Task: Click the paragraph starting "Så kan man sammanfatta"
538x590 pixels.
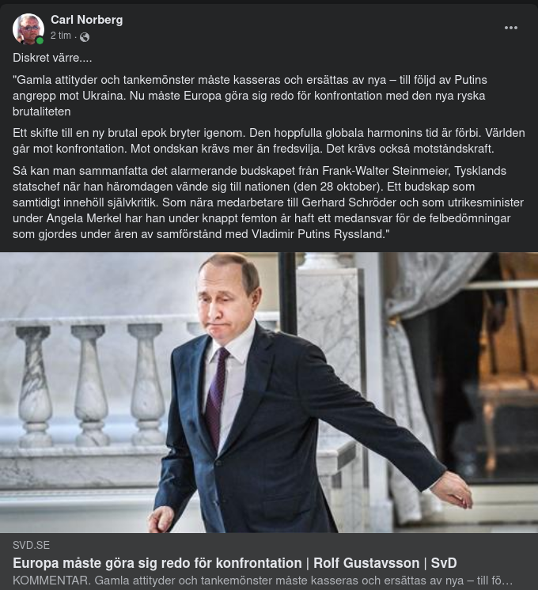Action: coord(261,204)
